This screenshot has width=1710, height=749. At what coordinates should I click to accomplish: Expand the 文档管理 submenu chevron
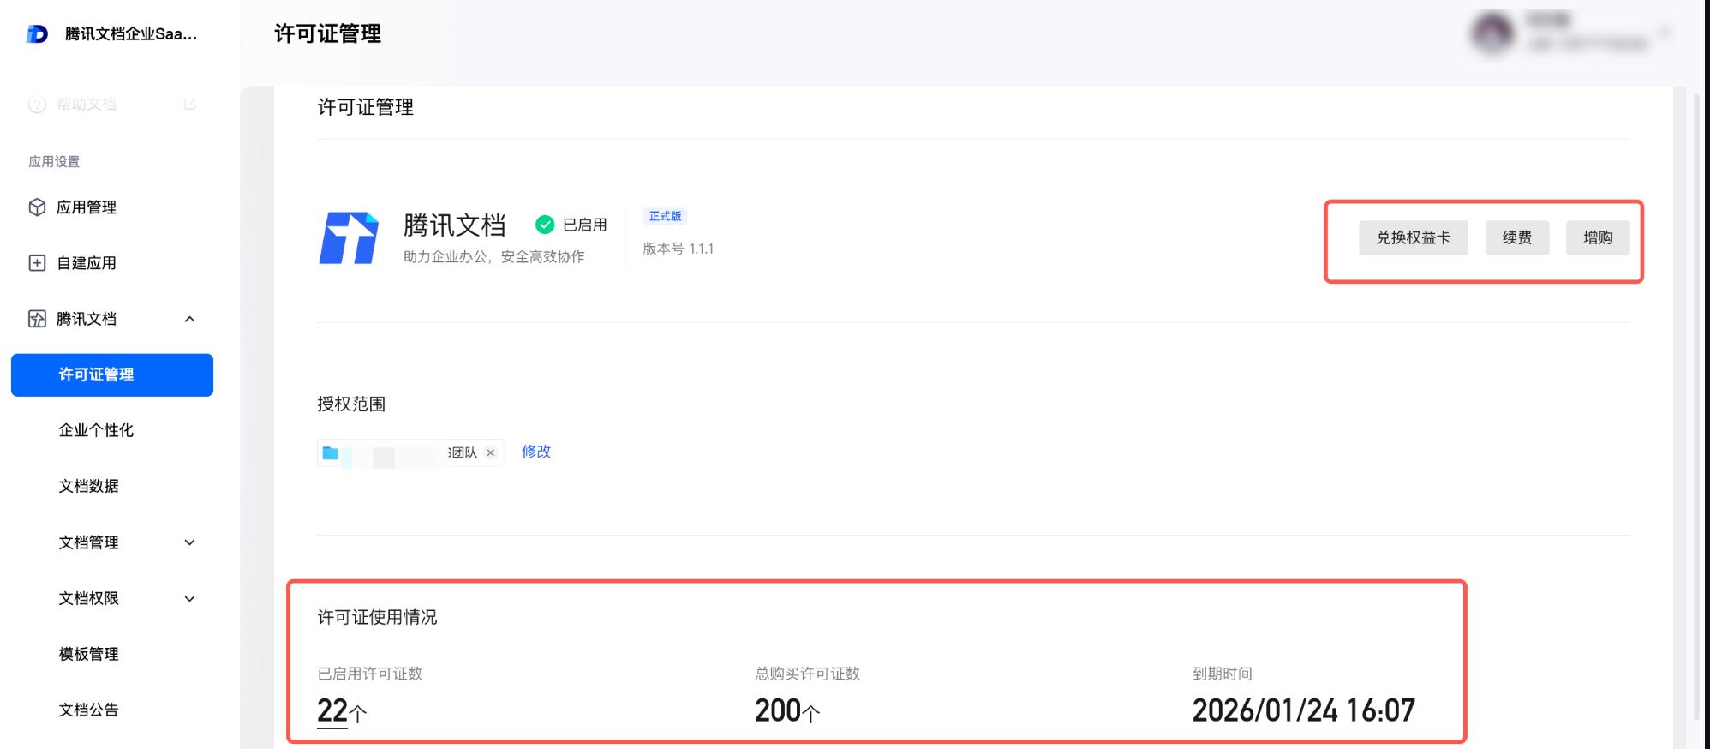point(190,542)
